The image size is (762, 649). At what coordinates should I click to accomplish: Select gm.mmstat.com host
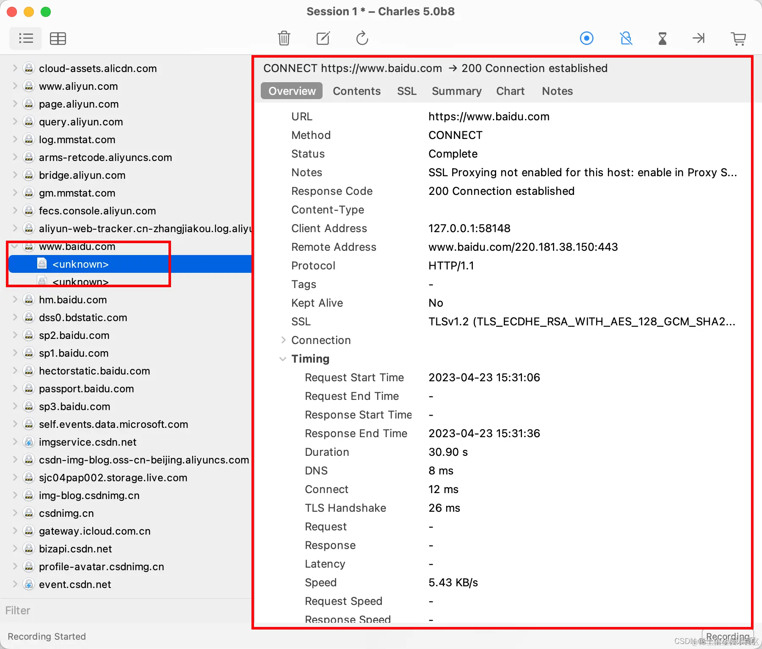(x=77, y=193)
